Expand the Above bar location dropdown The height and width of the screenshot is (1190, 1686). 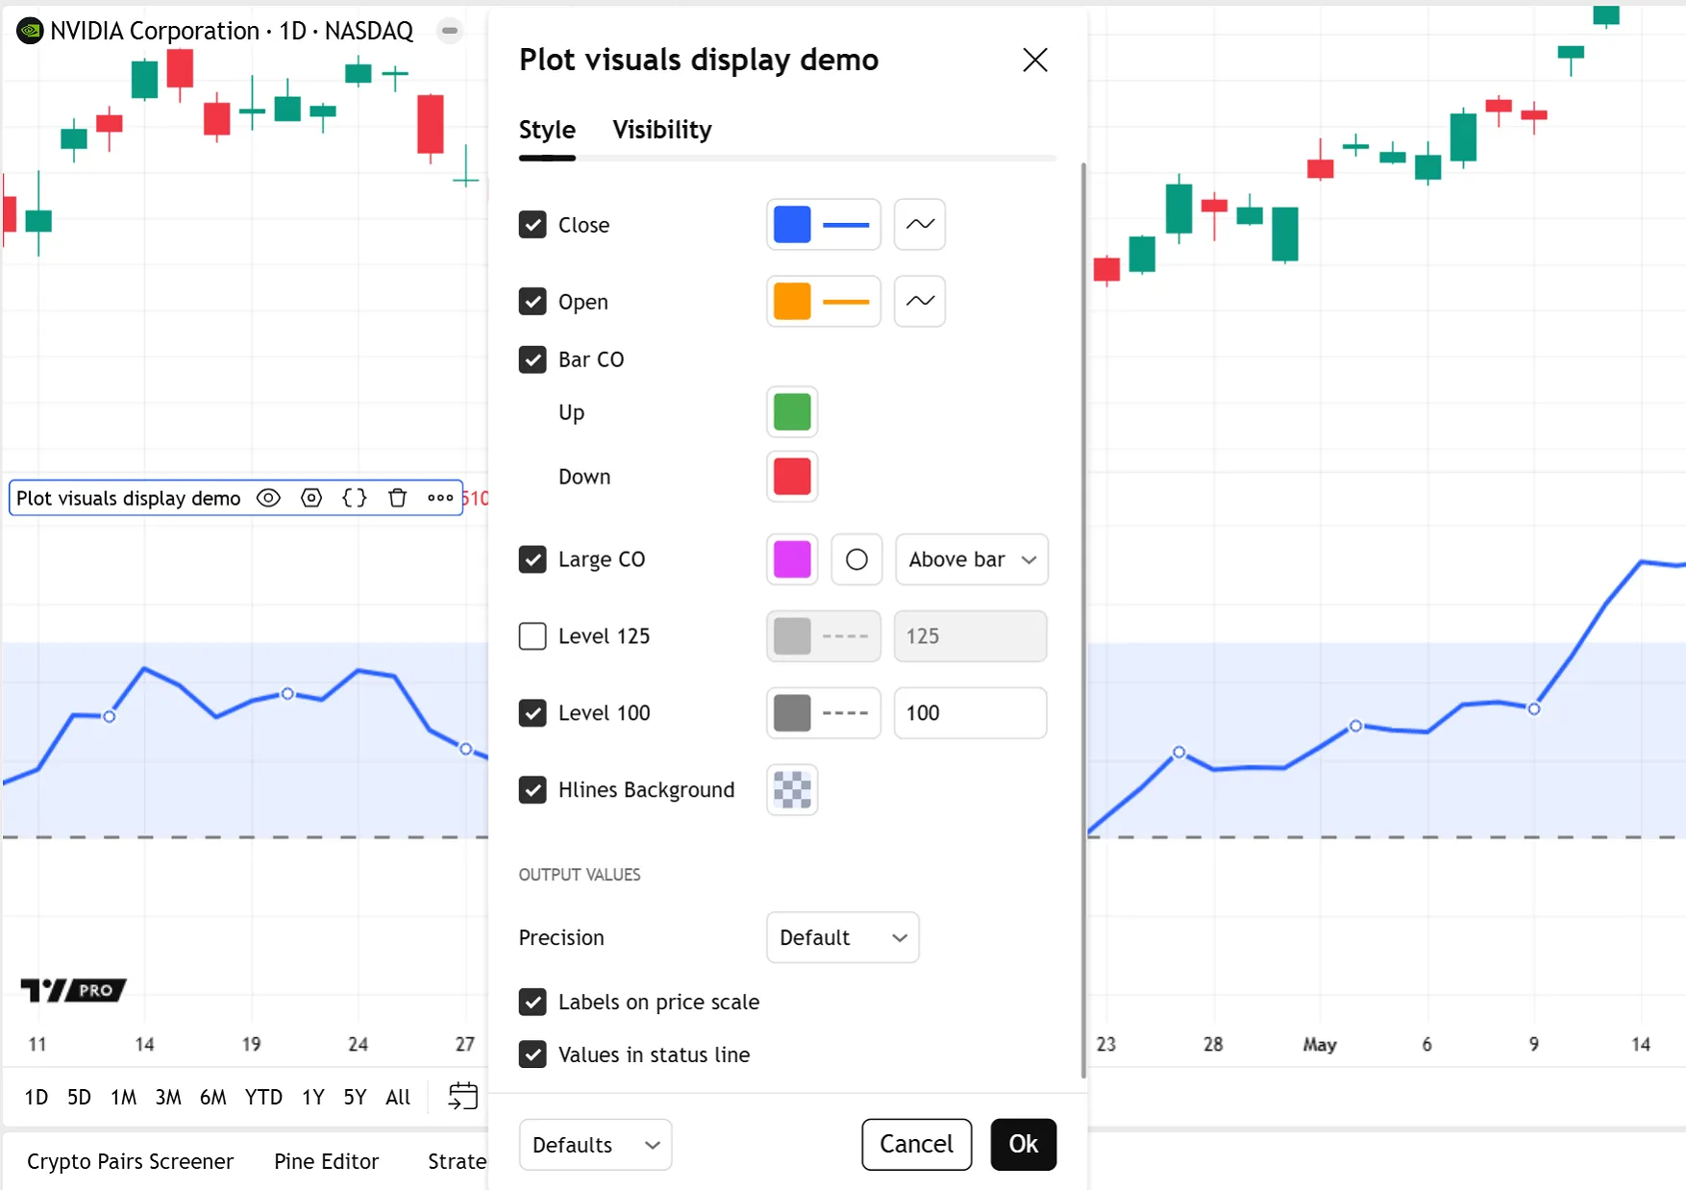tap(971, 559)
